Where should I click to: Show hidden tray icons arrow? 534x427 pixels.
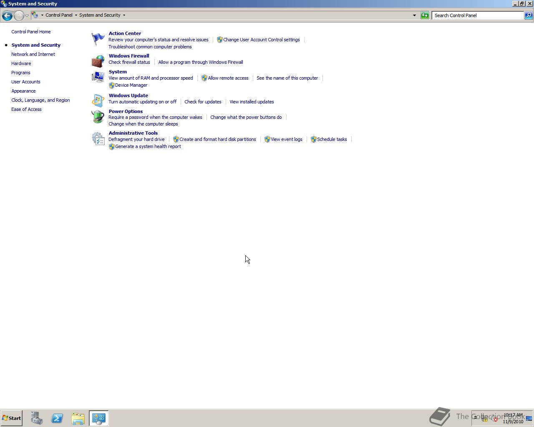coord(475,418)
